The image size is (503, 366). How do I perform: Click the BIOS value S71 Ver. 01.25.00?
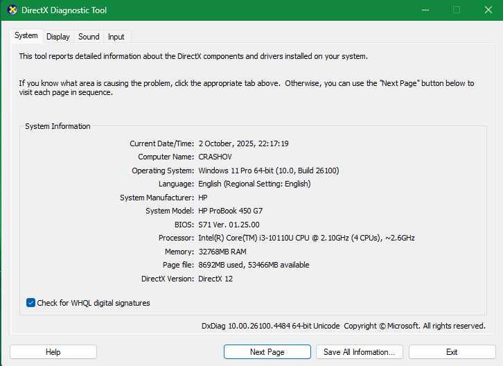coord(229,225)
